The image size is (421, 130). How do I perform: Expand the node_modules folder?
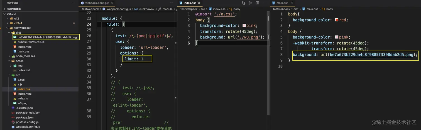click(9, 56)
